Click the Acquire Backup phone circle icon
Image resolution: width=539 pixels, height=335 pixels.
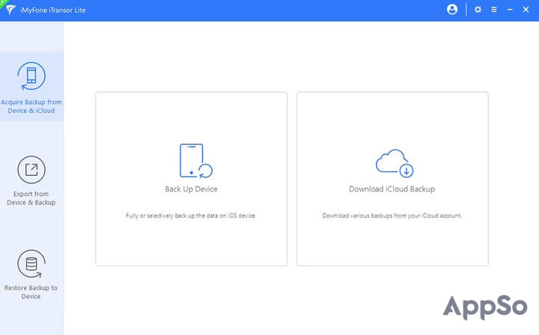31,76
